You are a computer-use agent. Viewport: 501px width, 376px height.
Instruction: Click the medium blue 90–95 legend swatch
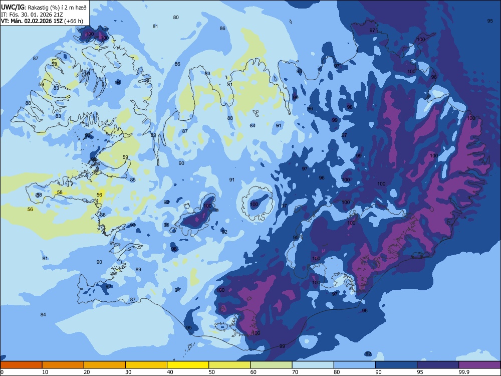396,365
